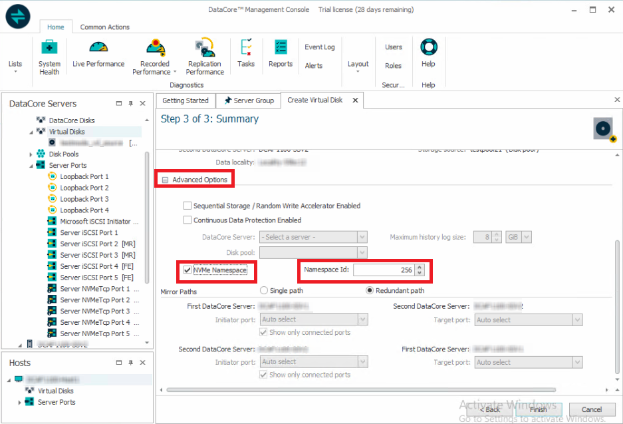Switch to the Getting Started tab
This screenshot has height=424, width=623.
coord(185,101)
